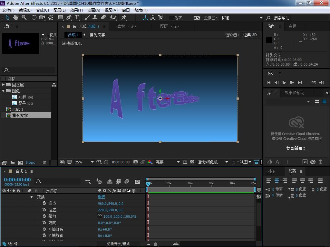This screenshot has height=247, width=330.
Task: Switch to the 音频 tab
Action: [x=292, y=26]
